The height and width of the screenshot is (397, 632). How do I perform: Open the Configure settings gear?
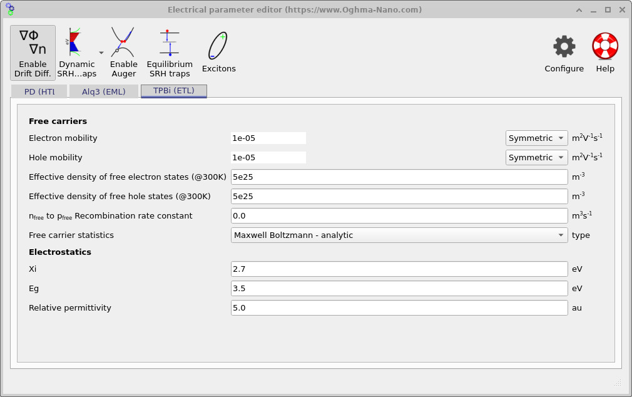point(563,50)
